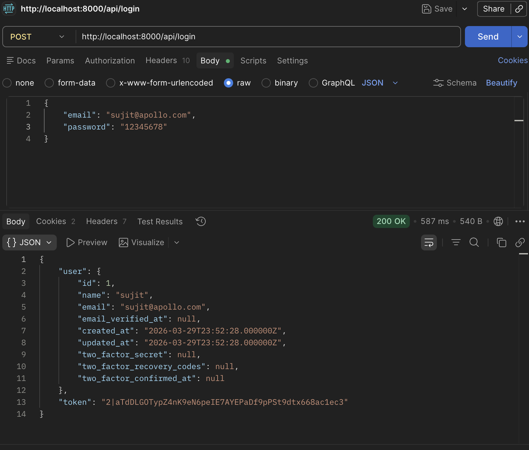Click the Beautify link
This screenshot has height=450, width=529.
pyautogui.click(x=502, y=83)
